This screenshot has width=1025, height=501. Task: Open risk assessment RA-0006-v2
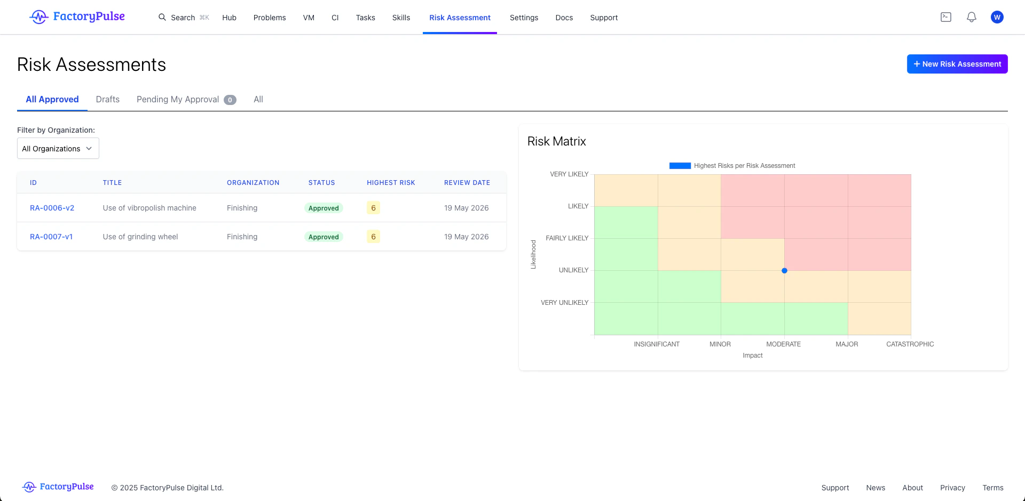[x=52, y=208]
